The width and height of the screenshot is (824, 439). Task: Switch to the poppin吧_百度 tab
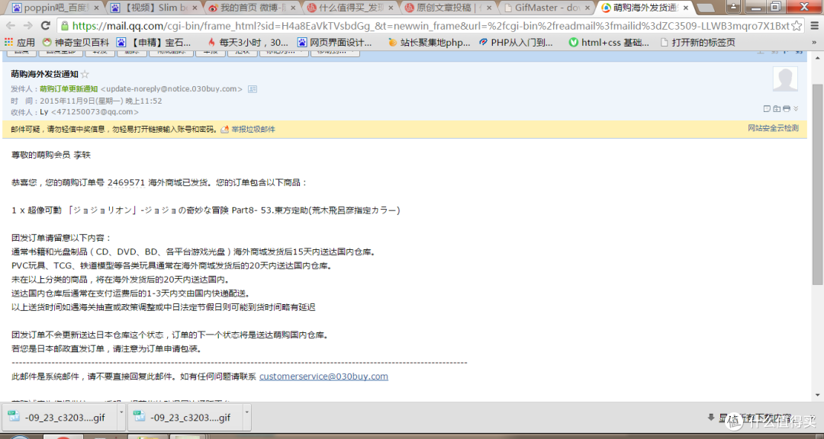coord(55,8)
